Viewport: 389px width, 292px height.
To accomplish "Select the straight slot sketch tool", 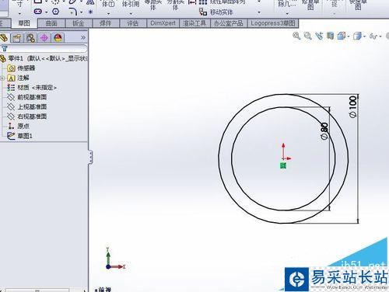I will click(38, 12).
